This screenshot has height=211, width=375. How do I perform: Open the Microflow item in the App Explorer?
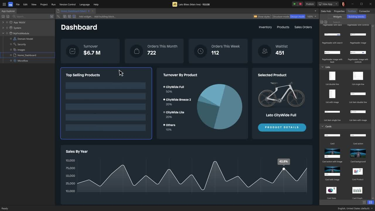[x=22, y=61]
